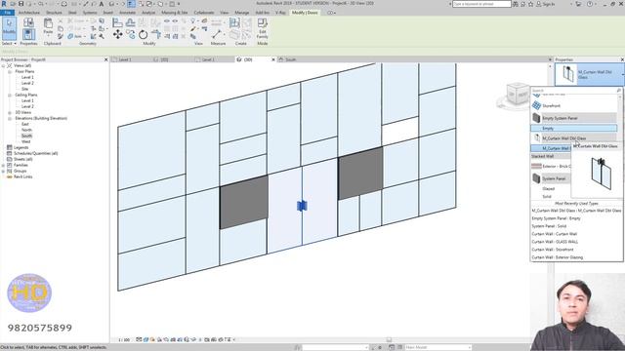This screenshot has height=351, width=625.
Task: Click the 1 : 100 view scale
Action: pos(124,340)
